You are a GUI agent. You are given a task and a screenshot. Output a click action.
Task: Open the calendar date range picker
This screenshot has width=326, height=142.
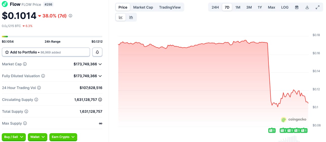[297, 7]
